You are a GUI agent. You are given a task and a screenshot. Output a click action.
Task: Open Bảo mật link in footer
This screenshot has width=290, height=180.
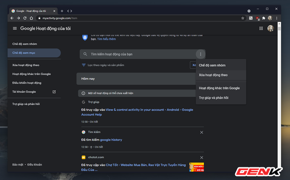point(18,165)
